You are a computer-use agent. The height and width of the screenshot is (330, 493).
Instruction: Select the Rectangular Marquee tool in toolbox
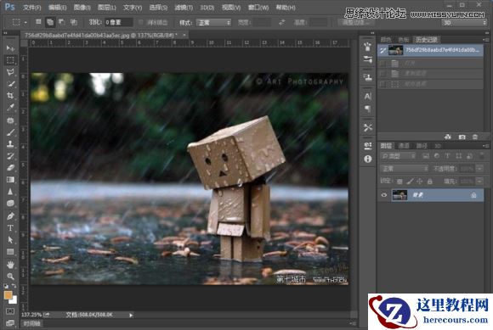[x=10, y=60]
